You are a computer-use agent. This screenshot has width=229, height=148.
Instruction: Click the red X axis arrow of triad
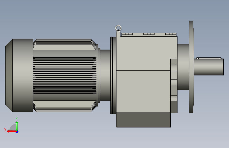pos(12,131)
